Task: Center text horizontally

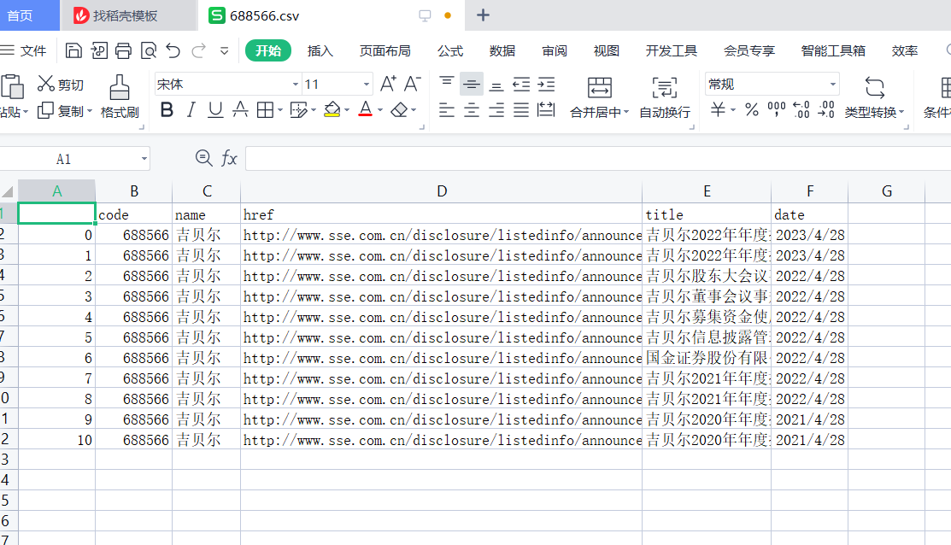Action: click(472, 109)
